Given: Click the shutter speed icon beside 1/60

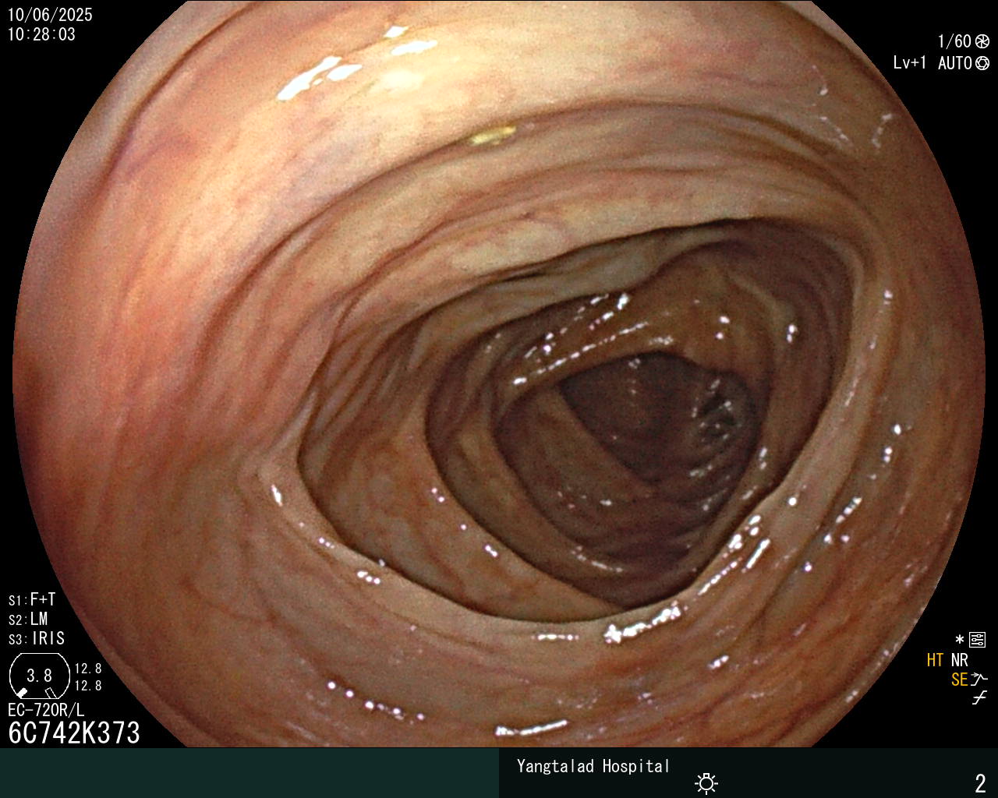Looking at the screenshot, I should (x=982, y=41).
